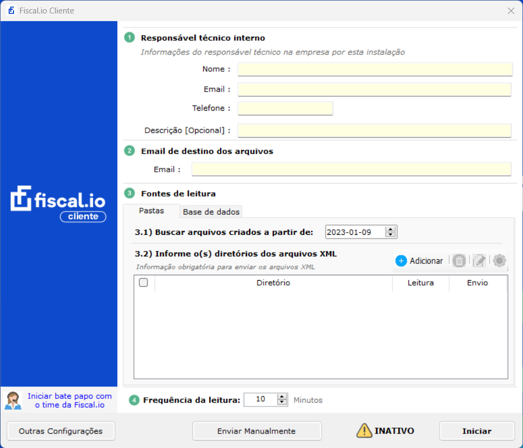Increase reading frequency minutes
Screen dimensions: 523x448
282,397
